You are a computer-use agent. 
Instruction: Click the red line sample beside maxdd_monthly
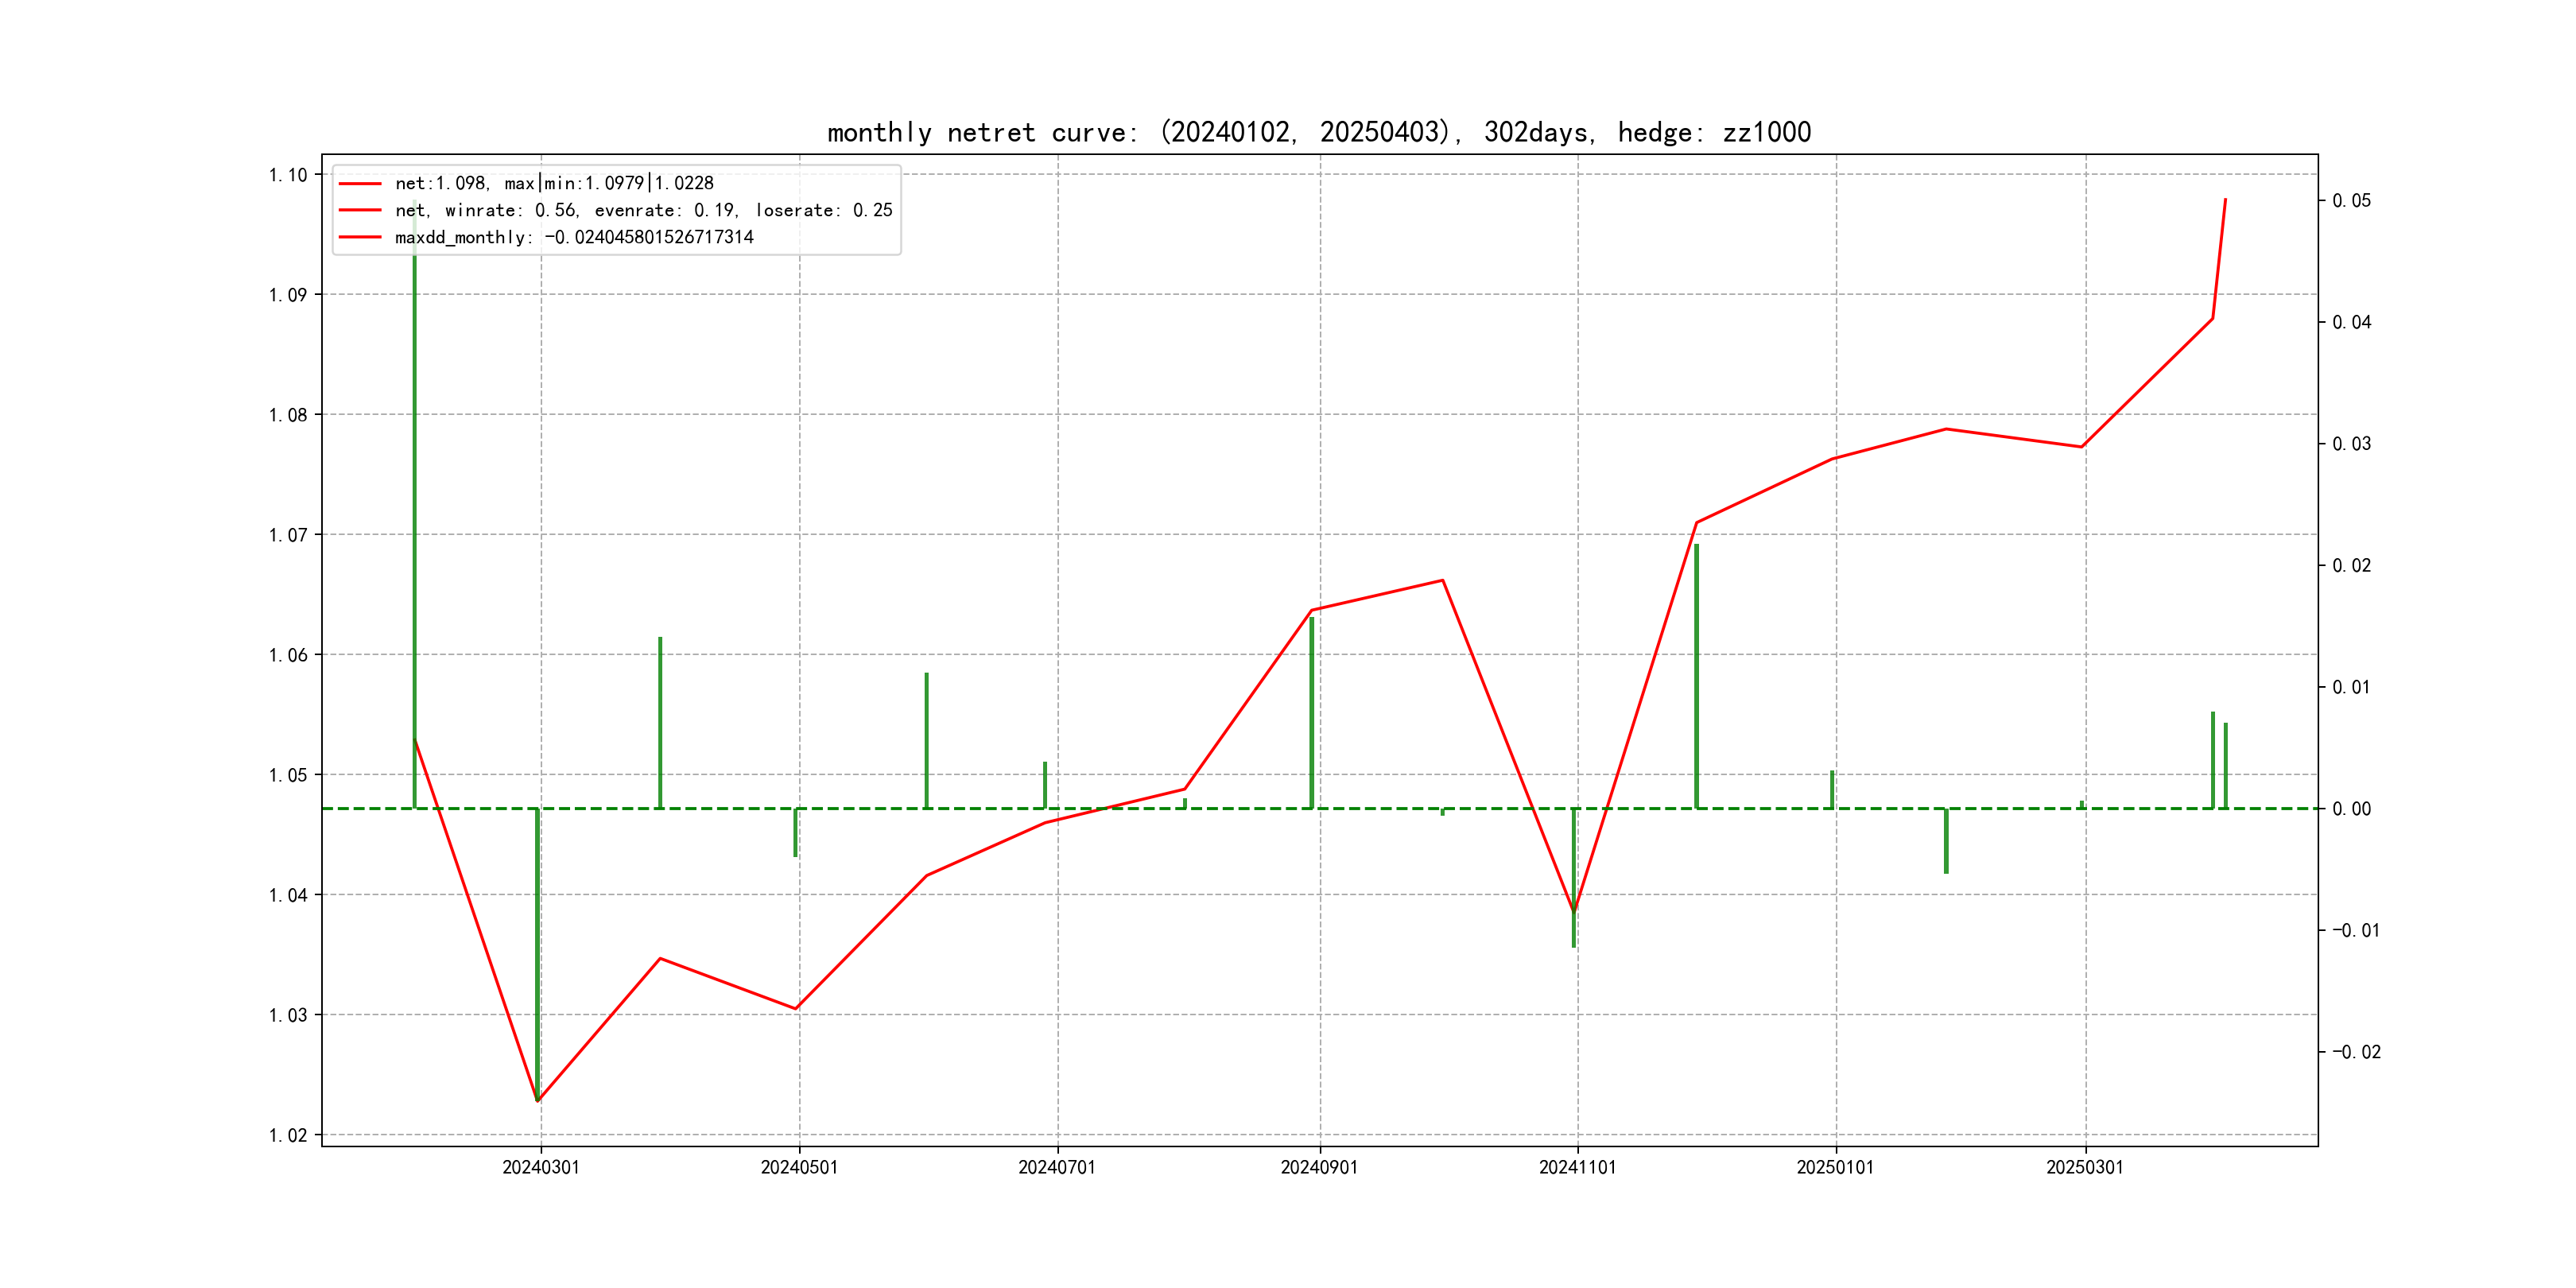[360, 237]
